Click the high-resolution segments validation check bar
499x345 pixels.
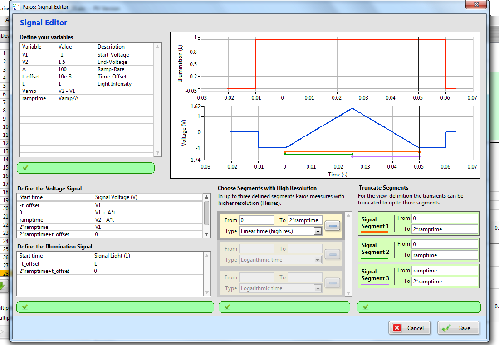pyautogui.click(x=284, y=307)
